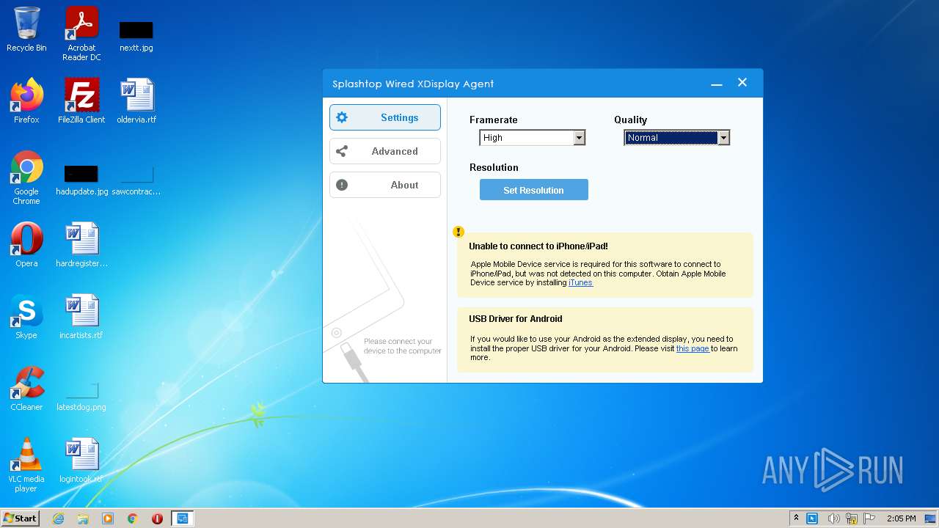Open the Recycle Bin desktop icon
Screen dimensions: 939x528
tap(26, 29)
